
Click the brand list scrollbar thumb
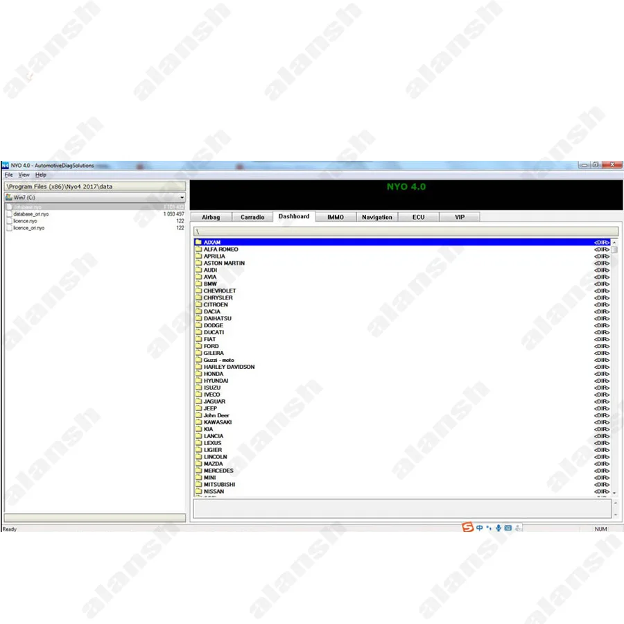614,250
